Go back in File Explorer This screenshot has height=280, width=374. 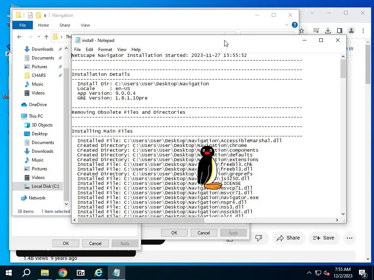coord(20,37)
